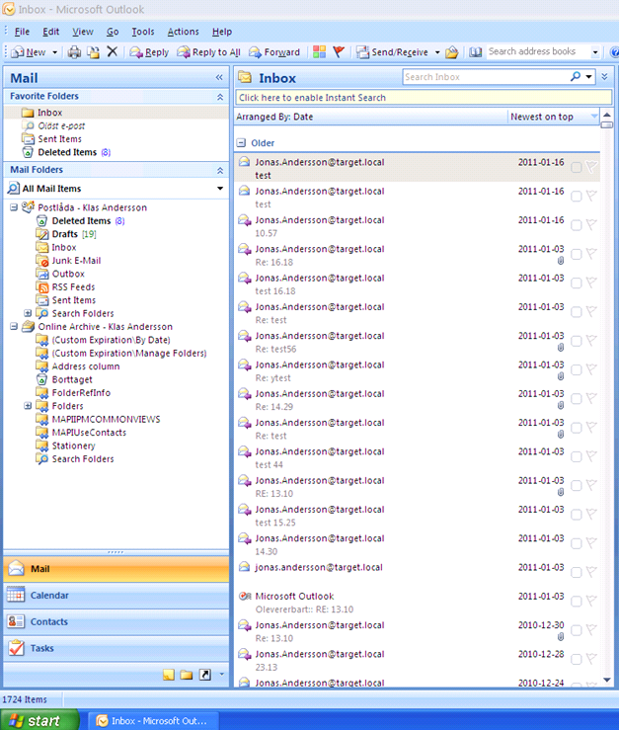Open the Edit menu
The image size is (619, 730).
click(50, 32)
